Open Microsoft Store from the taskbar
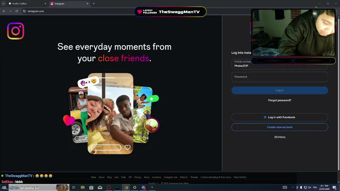The image size is (340, 191). coord(91,188)
